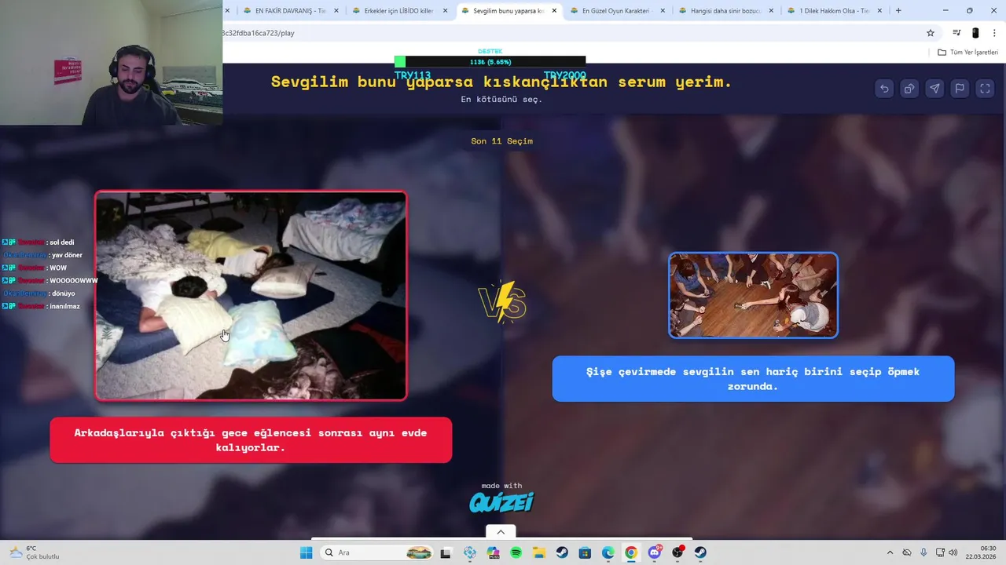Show hidden system tray icons
The width and height of the screenshot is (1006, 565).
[x=890, y=552]
